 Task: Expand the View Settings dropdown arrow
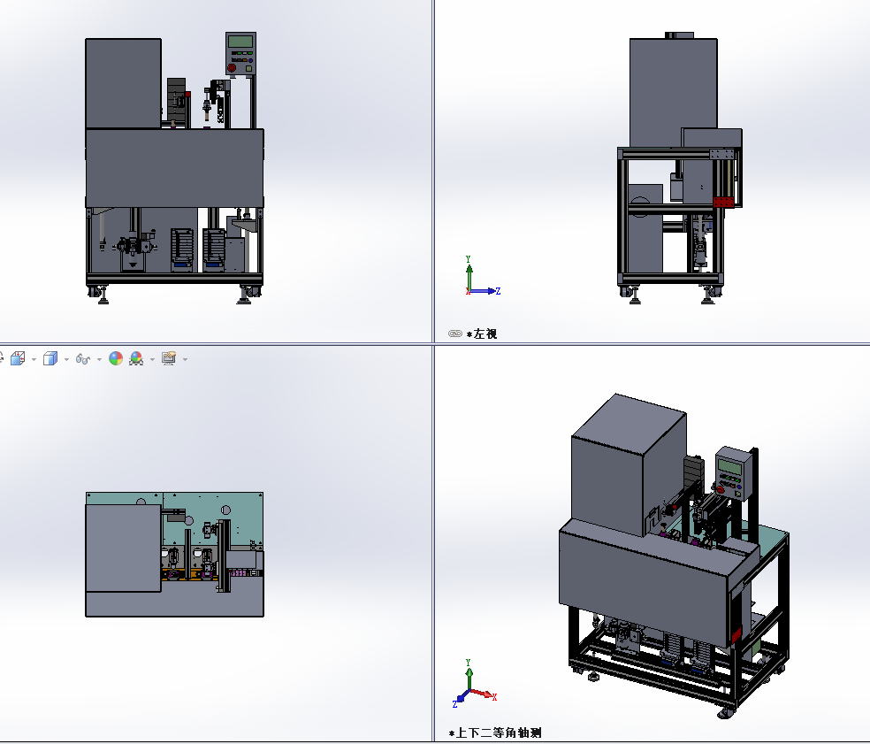click(186, 360)
